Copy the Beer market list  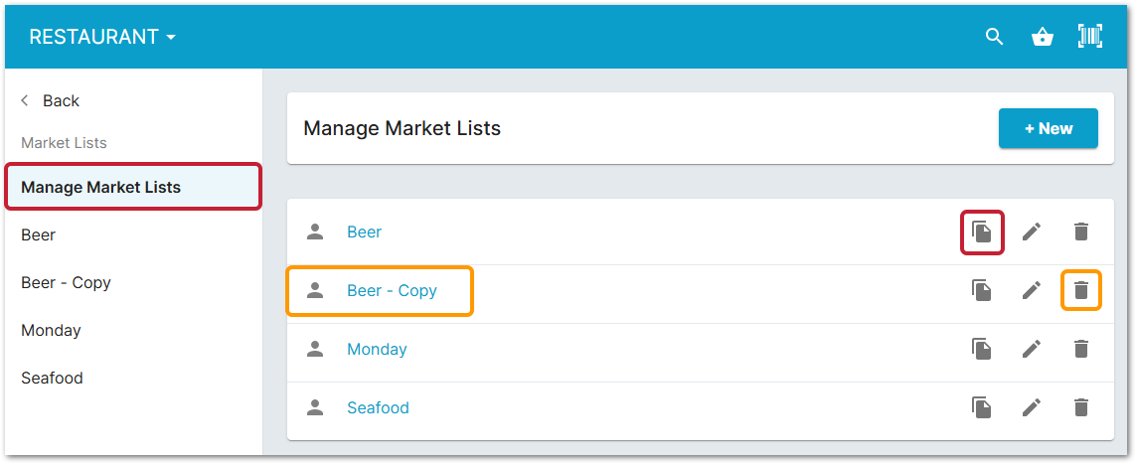tap(982, 232)
